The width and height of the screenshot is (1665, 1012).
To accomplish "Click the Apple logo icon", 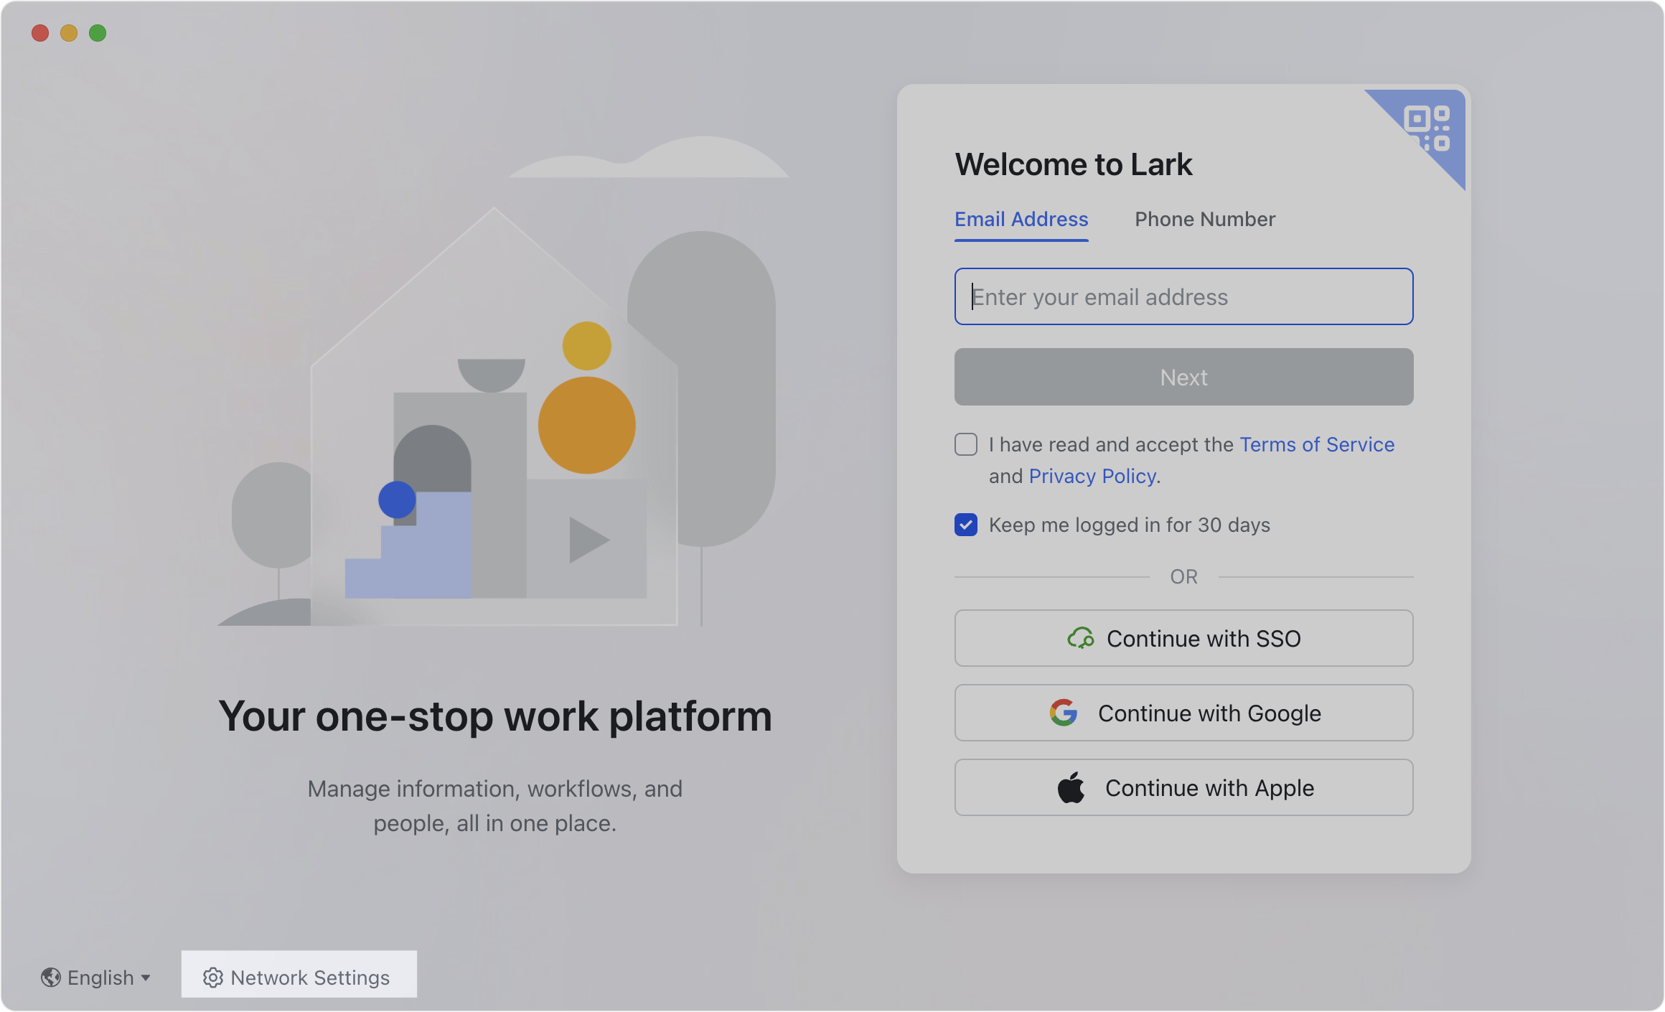I will pyautogui.click(x=1071, y=787).
